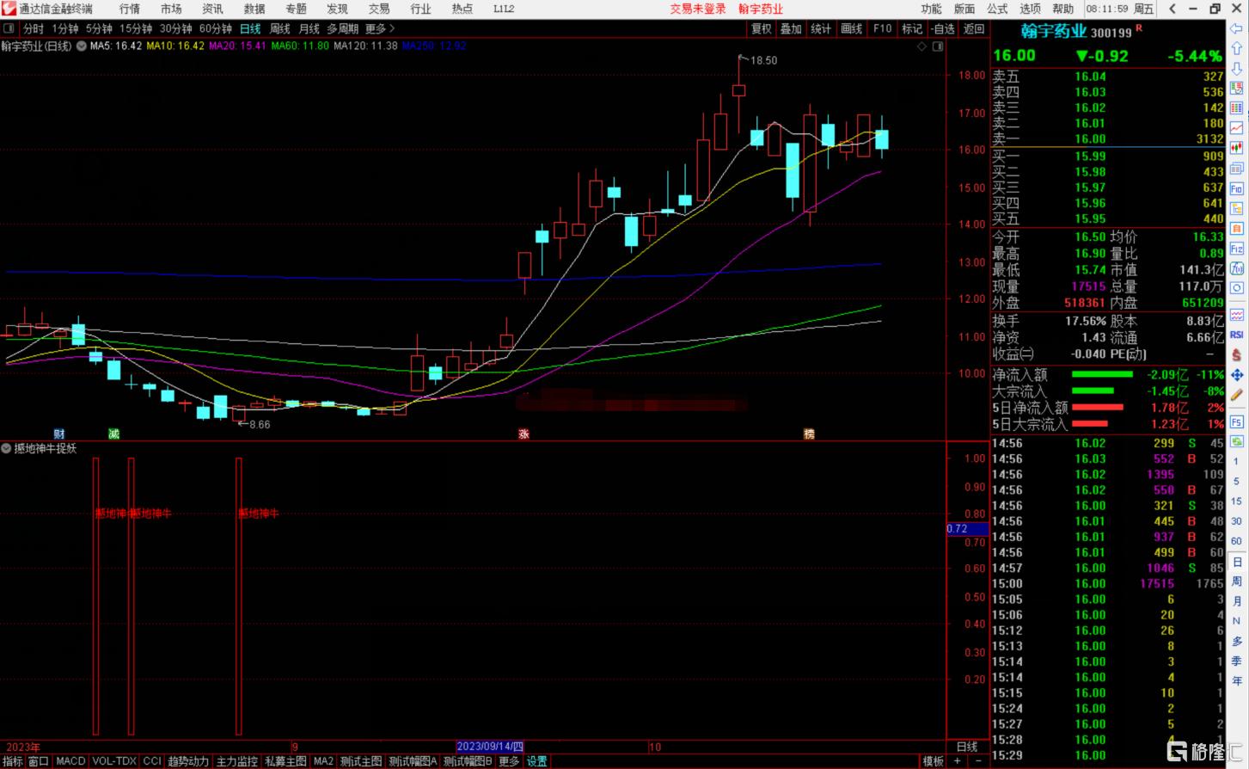Switch to 分时 period tab
This screenshot has width=1249, height=769.
coord(34,28)
